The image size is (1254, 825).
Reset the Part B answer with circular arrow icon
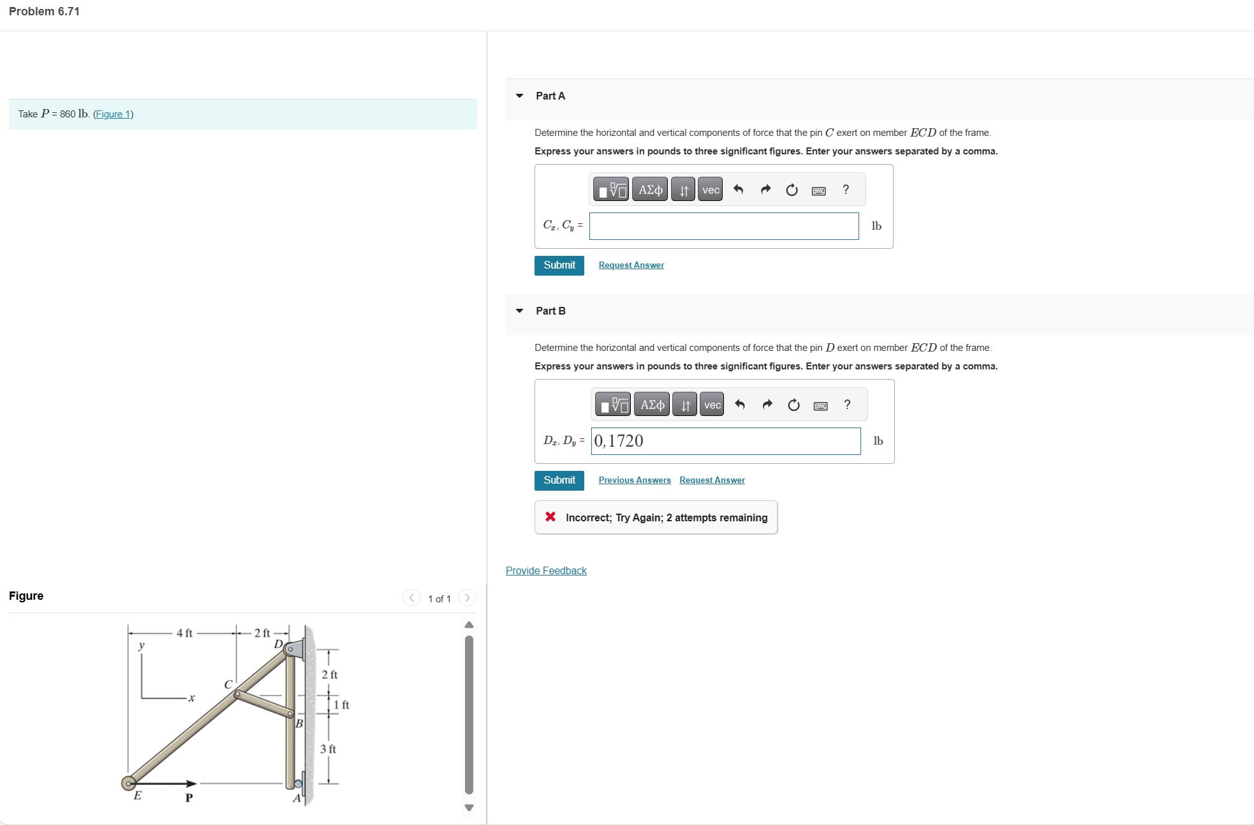click(x=793, y=404)
